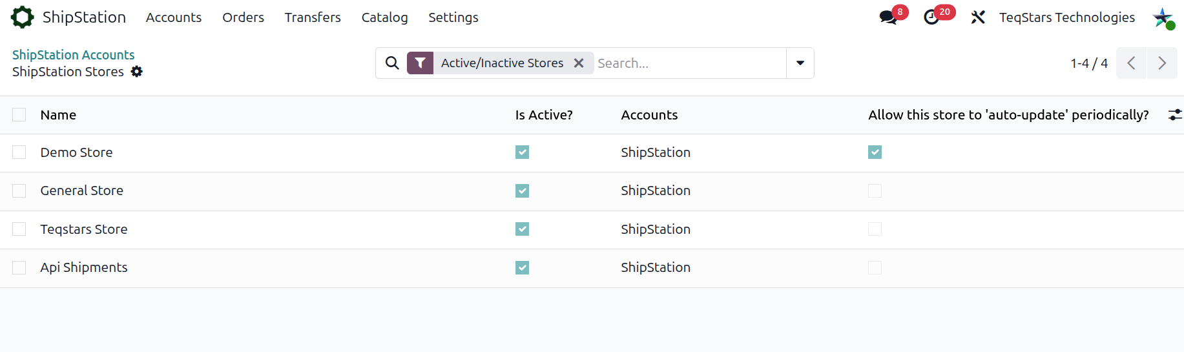Remove the Active/Inactive Stores filter
Screen dimensions: 1184x352
579,63
